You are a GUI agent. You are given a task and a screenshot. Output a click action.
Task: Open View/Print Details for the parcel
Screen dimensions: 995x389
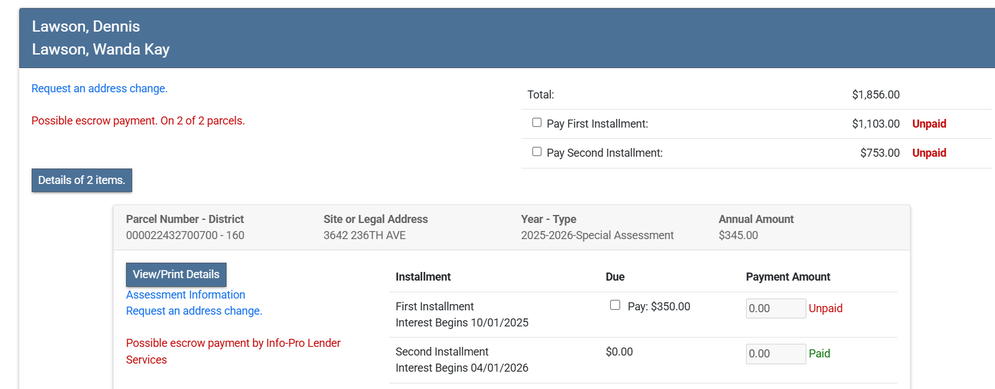[x=176, y=274]
